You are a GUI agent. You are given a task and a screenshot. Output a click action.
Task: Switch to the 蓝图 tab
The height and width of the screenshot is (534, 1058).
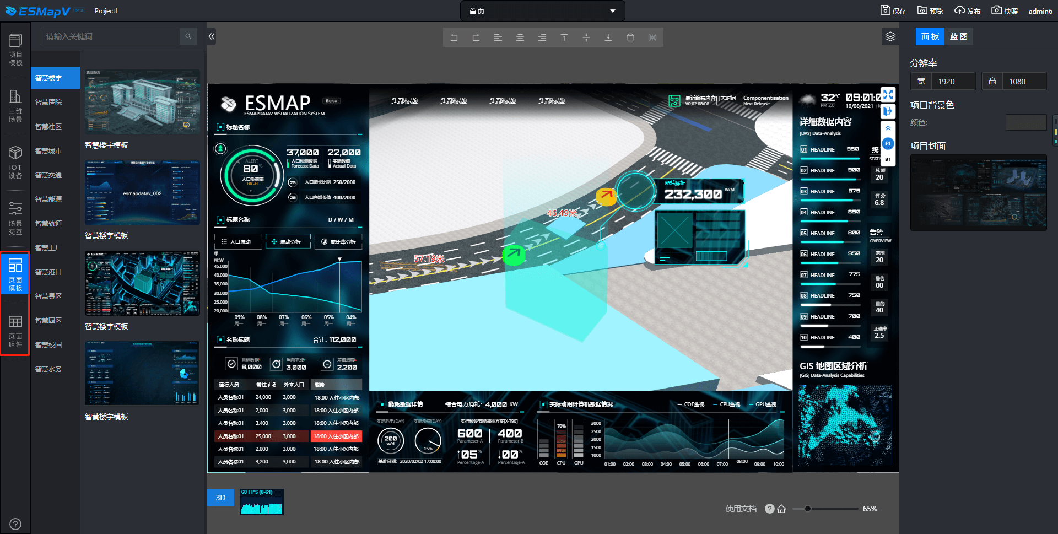pos(958,36)
